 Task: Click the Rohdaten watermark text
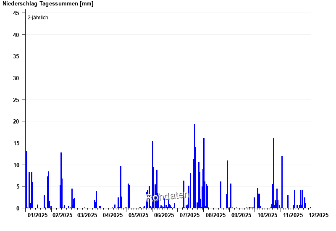pos(167,196)
